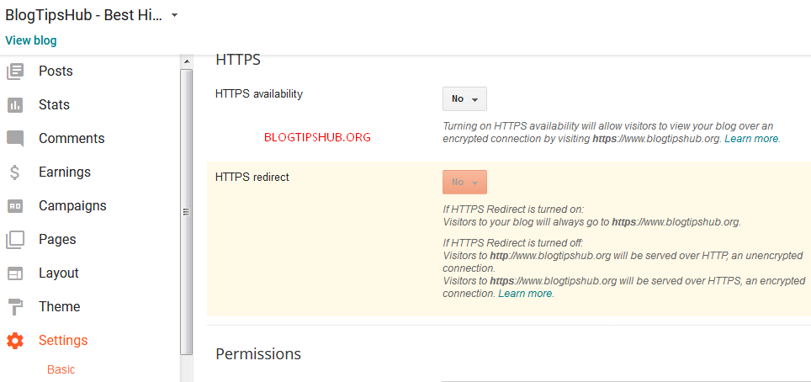Open Stats via bar chart icon
This screenshot has width=811, height=382.
pos(15,105)
